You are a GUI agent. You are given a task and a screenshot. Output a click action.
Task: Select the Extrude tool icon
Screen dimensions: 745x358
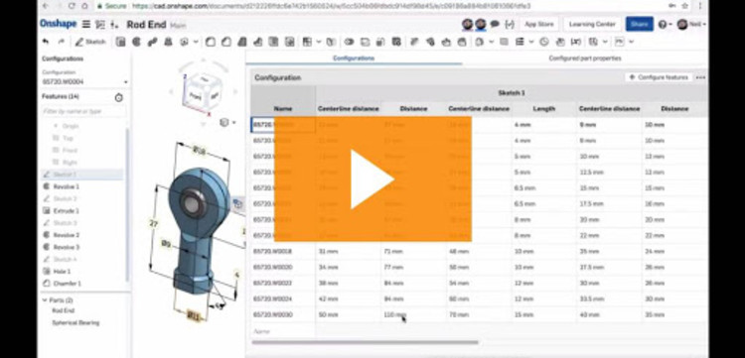pos(120,42)
